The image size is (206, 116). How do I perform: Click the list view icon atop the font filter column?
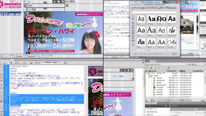coord(133,16)
